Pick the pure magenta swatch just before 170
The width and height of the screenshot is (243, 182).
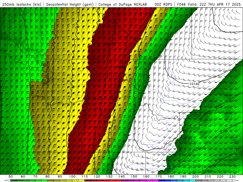click(156, 180)
